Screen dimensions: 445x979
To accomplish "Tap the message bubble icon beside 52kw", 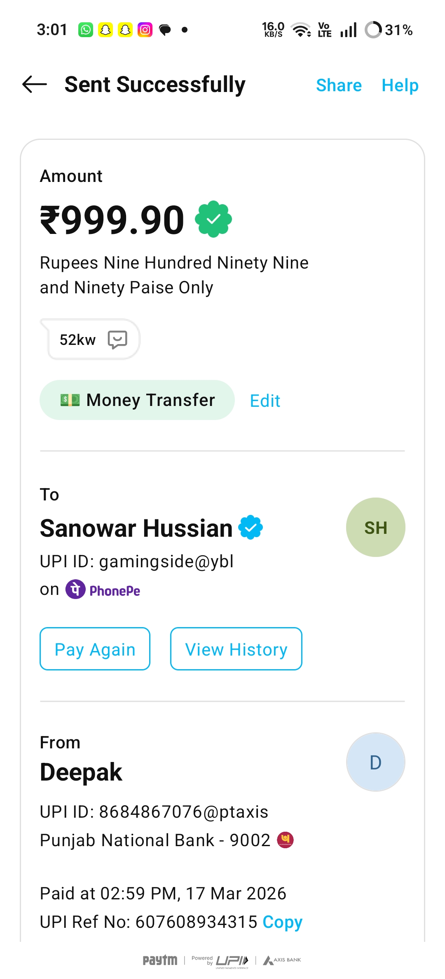I will pyautogui.click(x=117, y=340).
